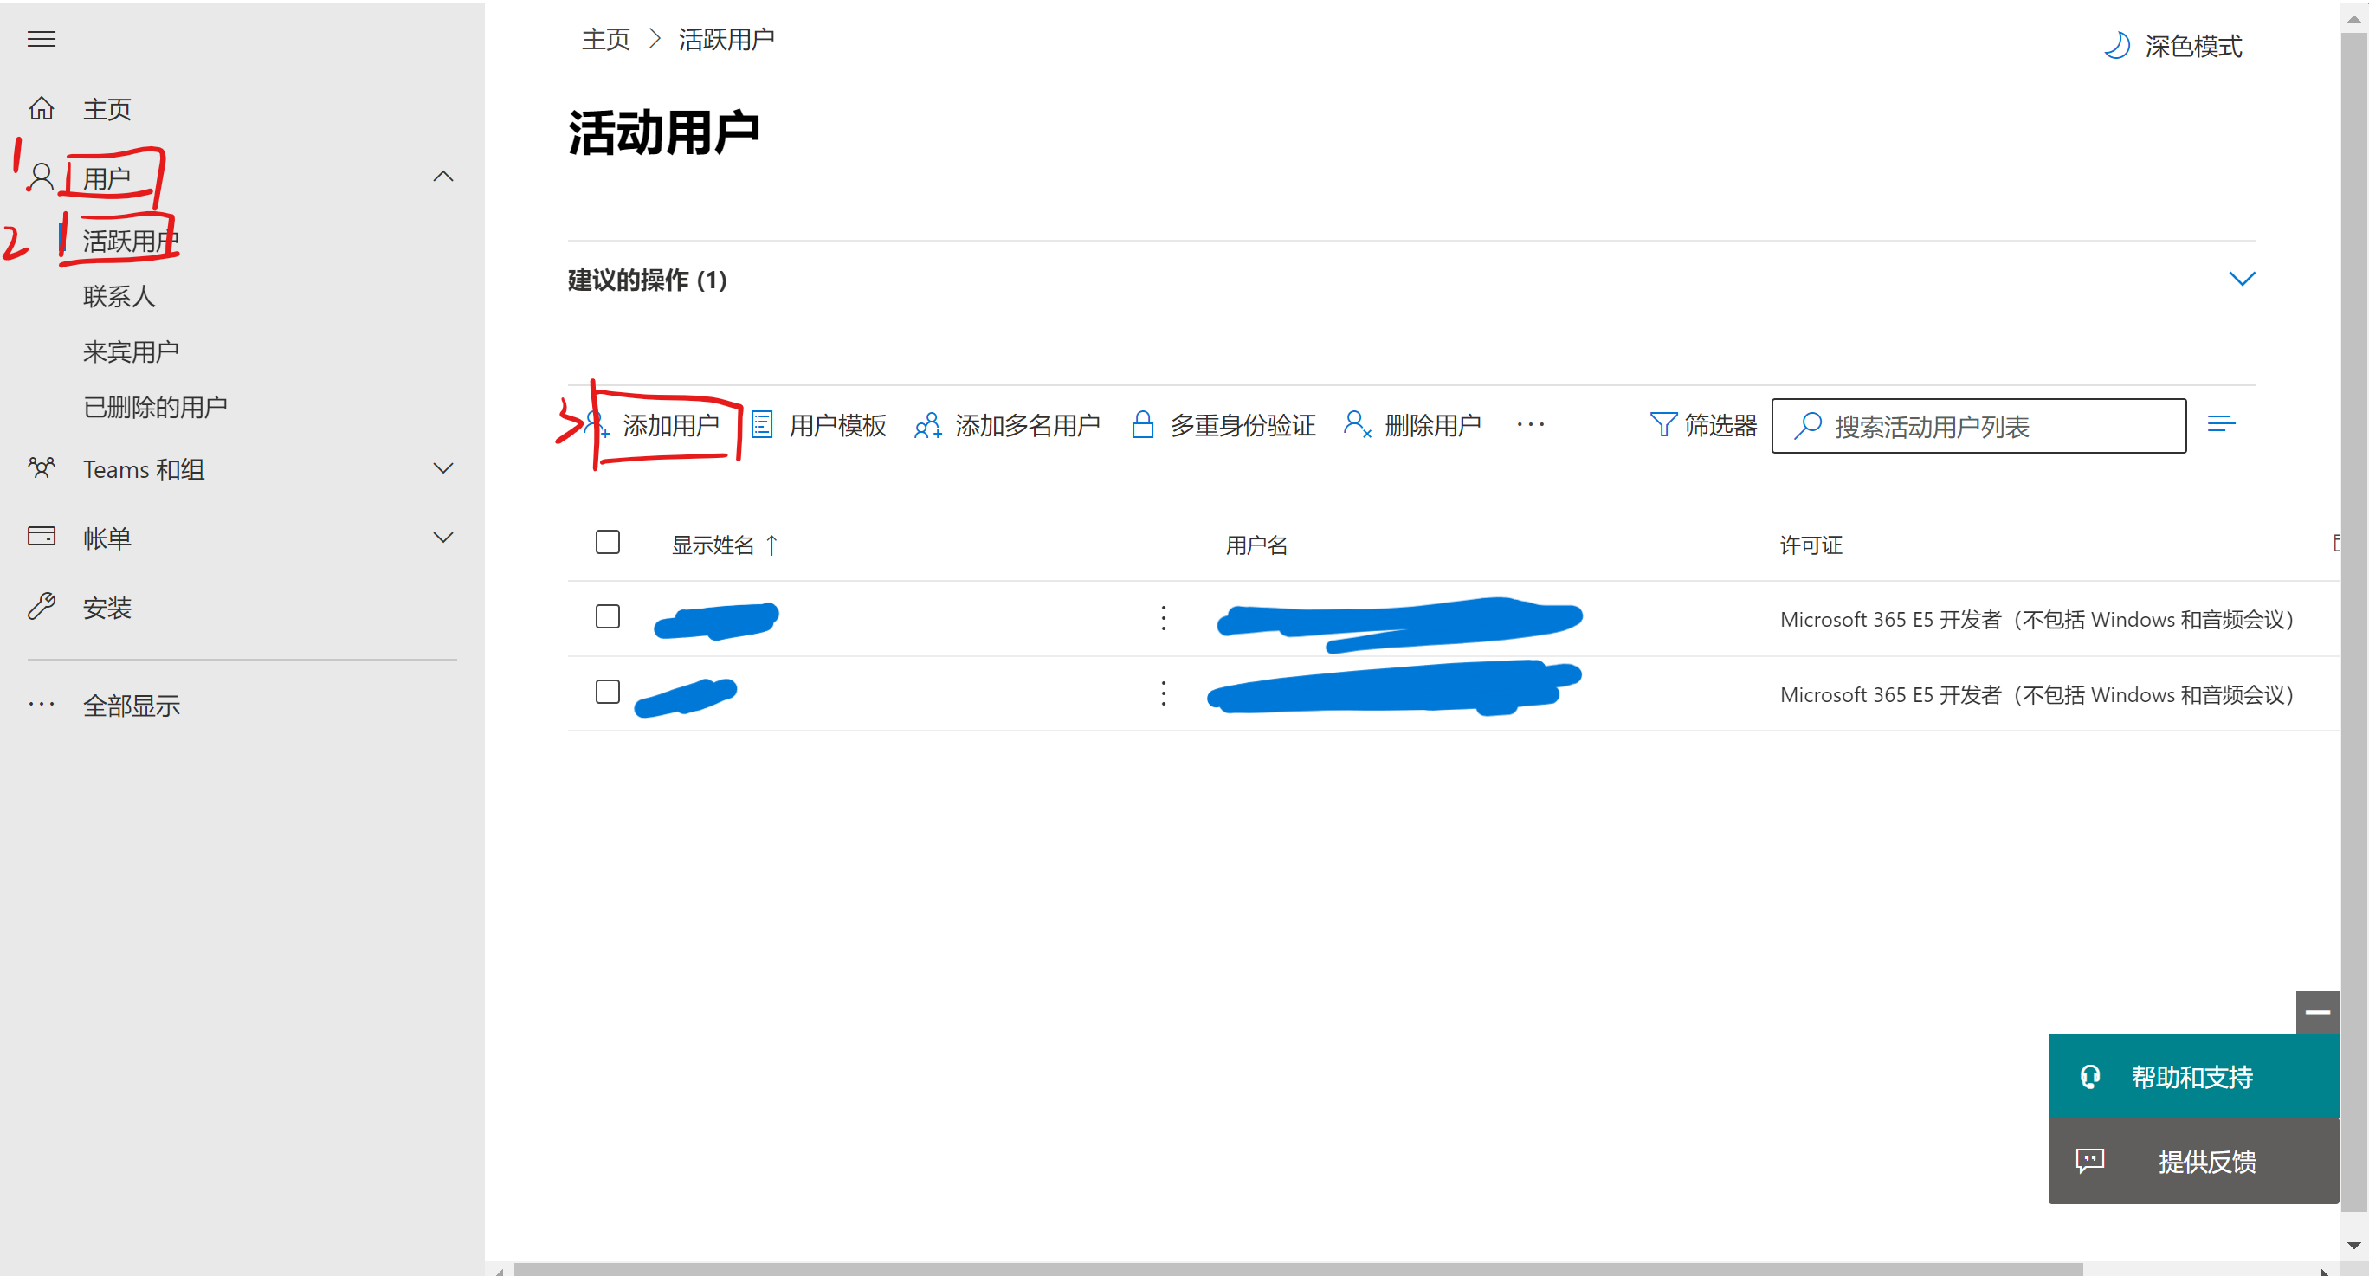
Task: Click the Username column header
Action: coord(1256,545)
